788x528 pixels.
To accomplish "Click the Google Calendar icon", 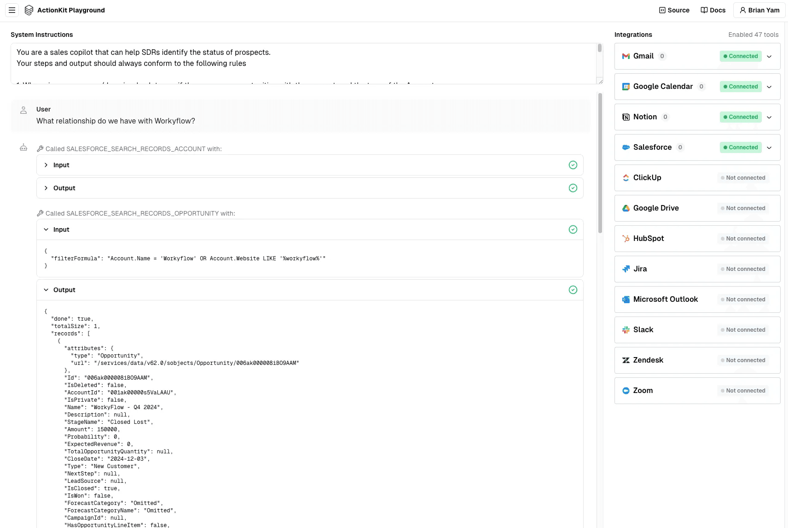I will pyautogui.click(x=626, y=87).
